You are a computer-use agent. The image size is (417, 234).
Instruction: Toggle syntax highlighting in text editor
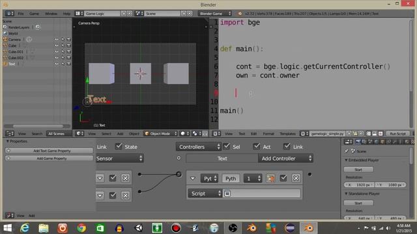(x=381, y=133)
